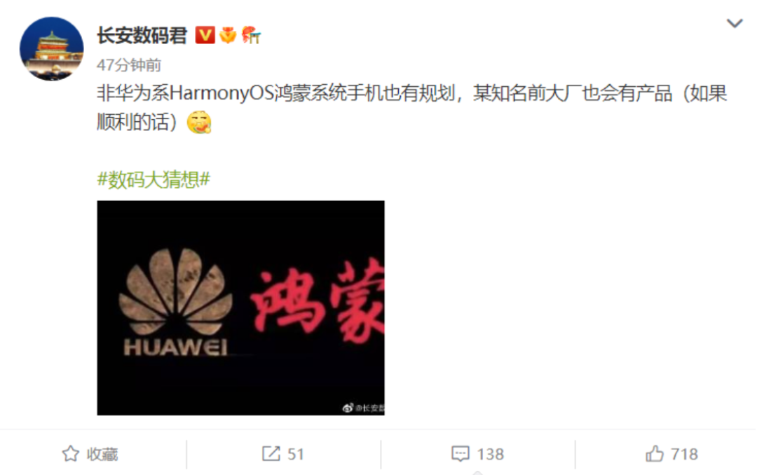Click the thumbs-up like icon
The image size is (757, 475).
[x=655, y=454]
